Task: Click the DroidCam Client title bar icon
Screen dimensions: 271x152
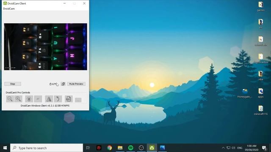Action: [5, 3]
